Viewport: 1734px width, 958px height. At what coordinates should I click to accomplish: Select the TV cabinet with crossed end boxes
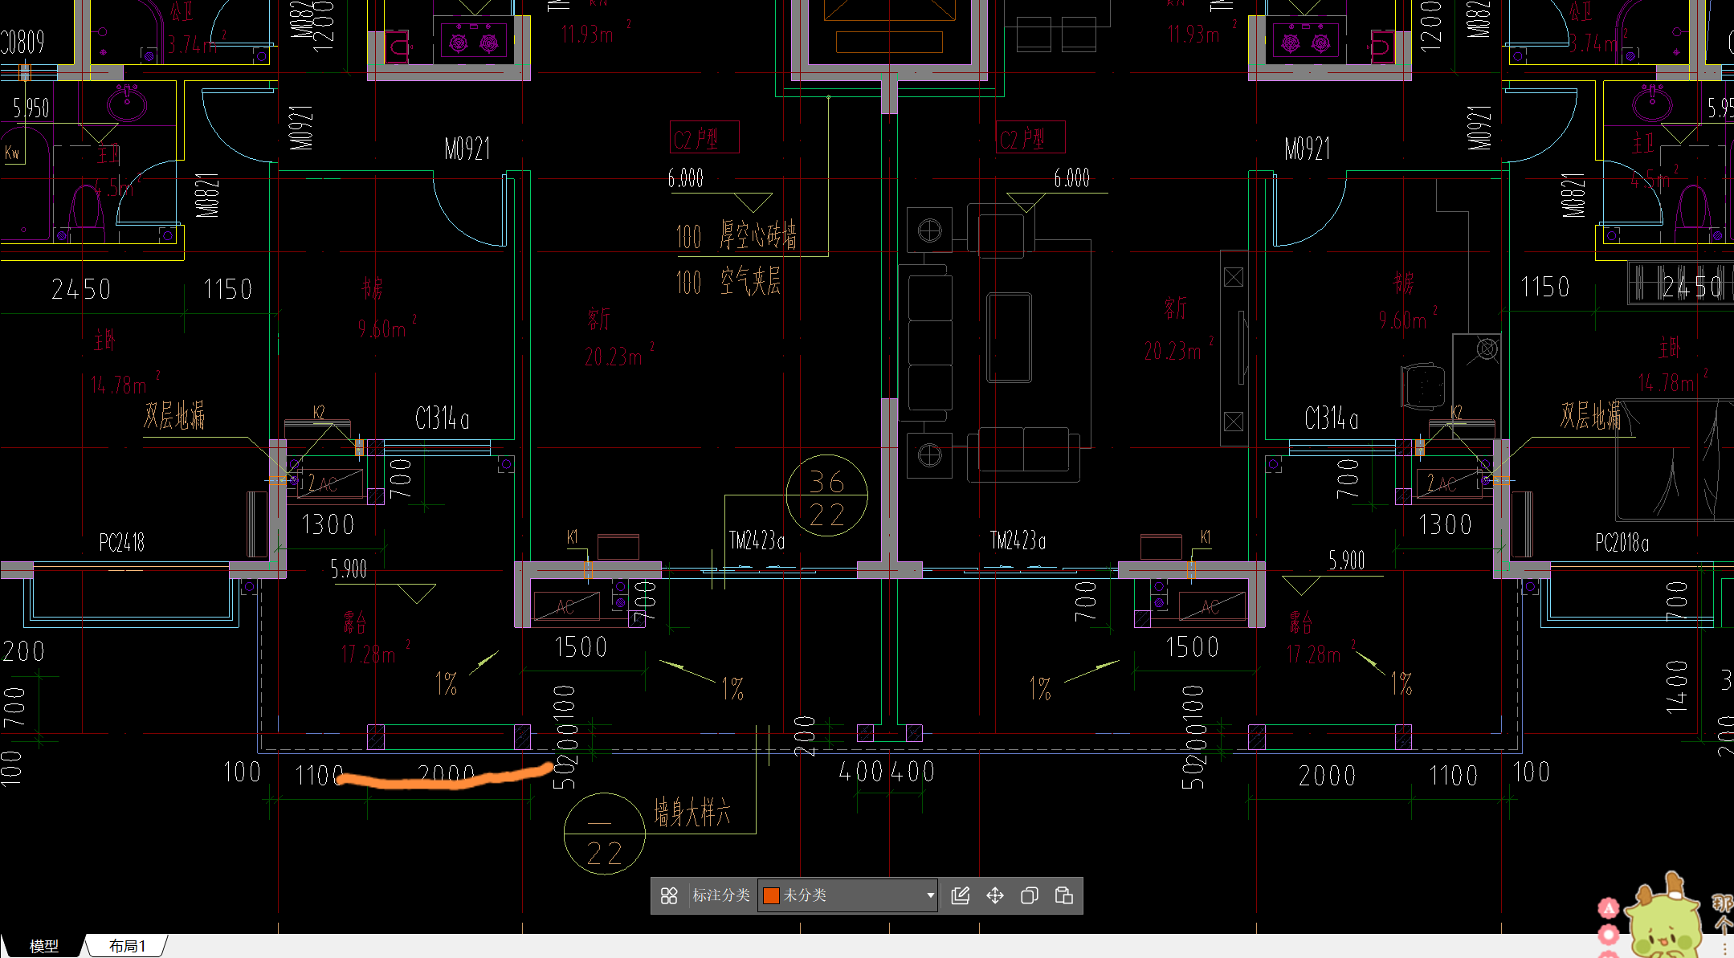tap(1234, 349)
